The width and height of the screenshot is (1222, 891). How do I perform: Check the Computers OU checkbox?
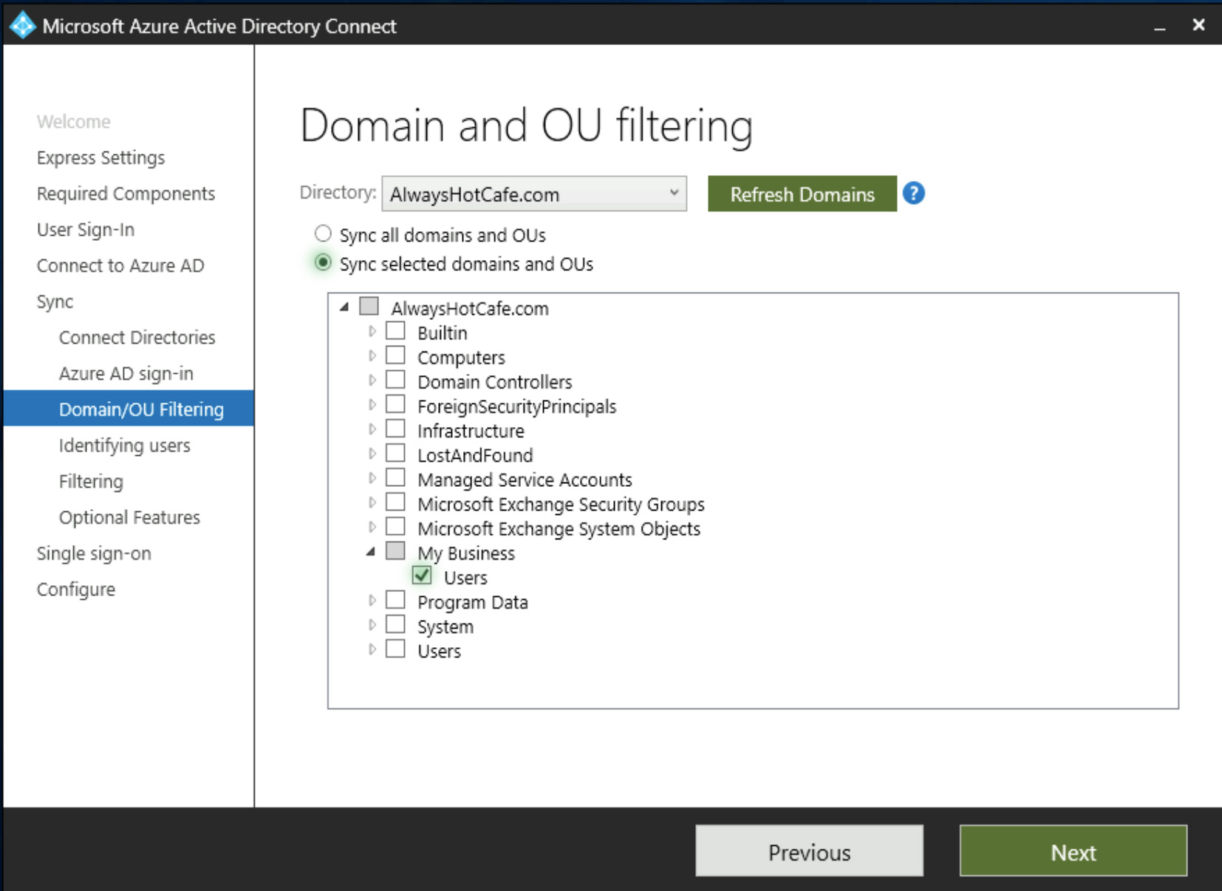coord(396,354)
